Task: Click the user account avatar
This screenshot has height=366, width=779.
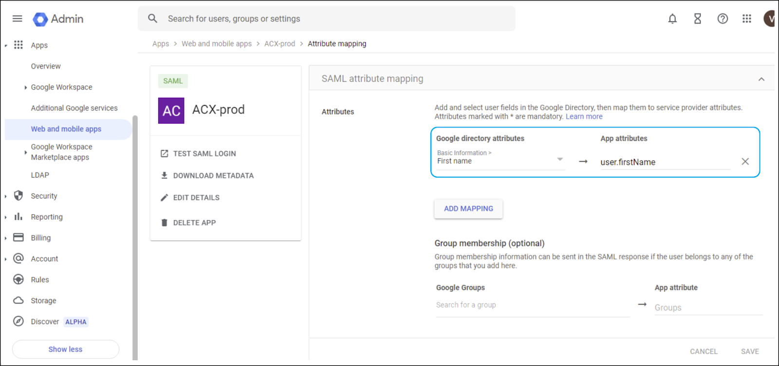Action: pyautogui.click(x=770, y=18)
